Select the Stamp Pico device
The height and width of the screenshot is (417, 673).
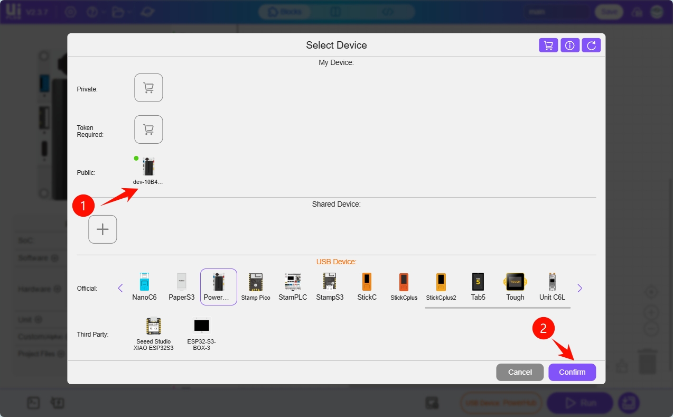coord(256,287)
